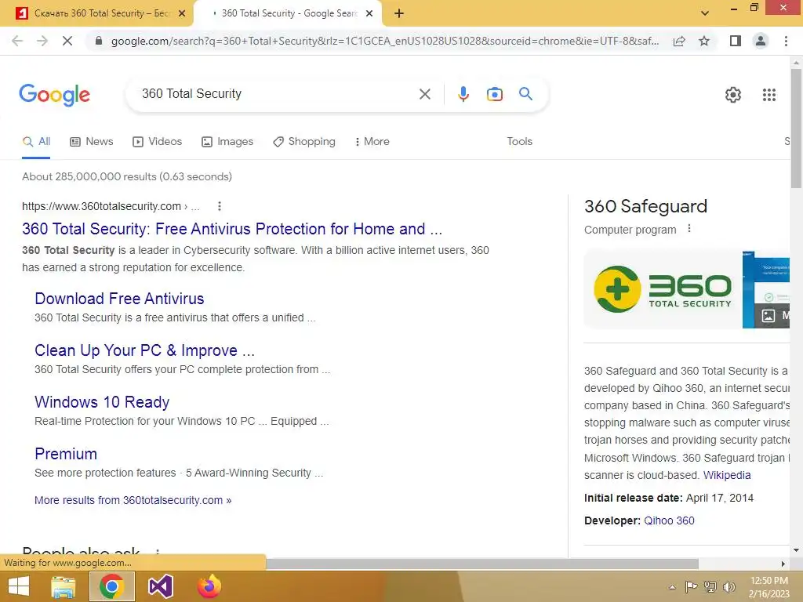This screenshot has height=602, width=803.
Task: Expand the More search filters menu
Action: coord(372,142)
